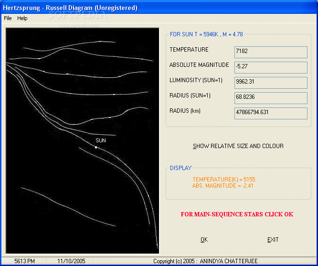
Task: Click the Absolute Magnitude input field
Action: tap(271, 67)
